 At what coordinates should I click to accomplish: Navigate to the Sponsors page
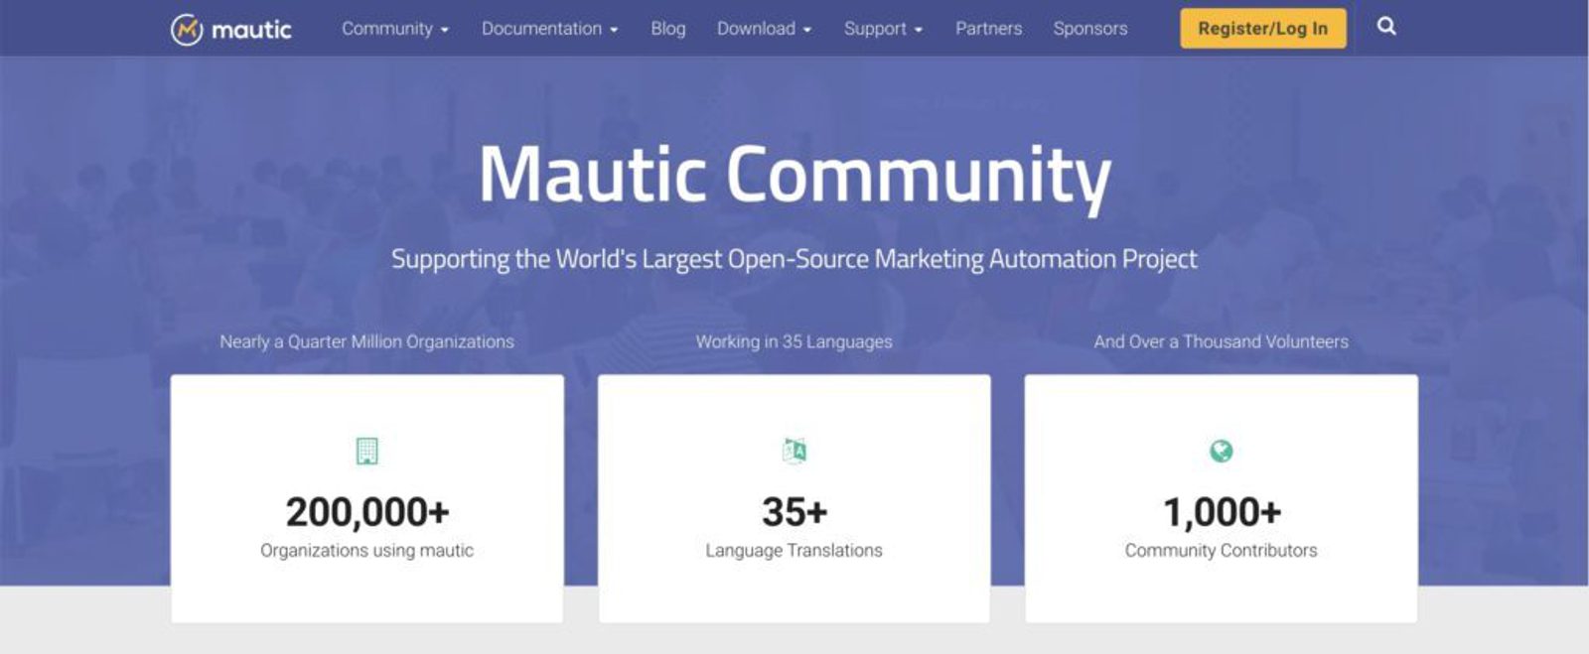[1089, 29]
